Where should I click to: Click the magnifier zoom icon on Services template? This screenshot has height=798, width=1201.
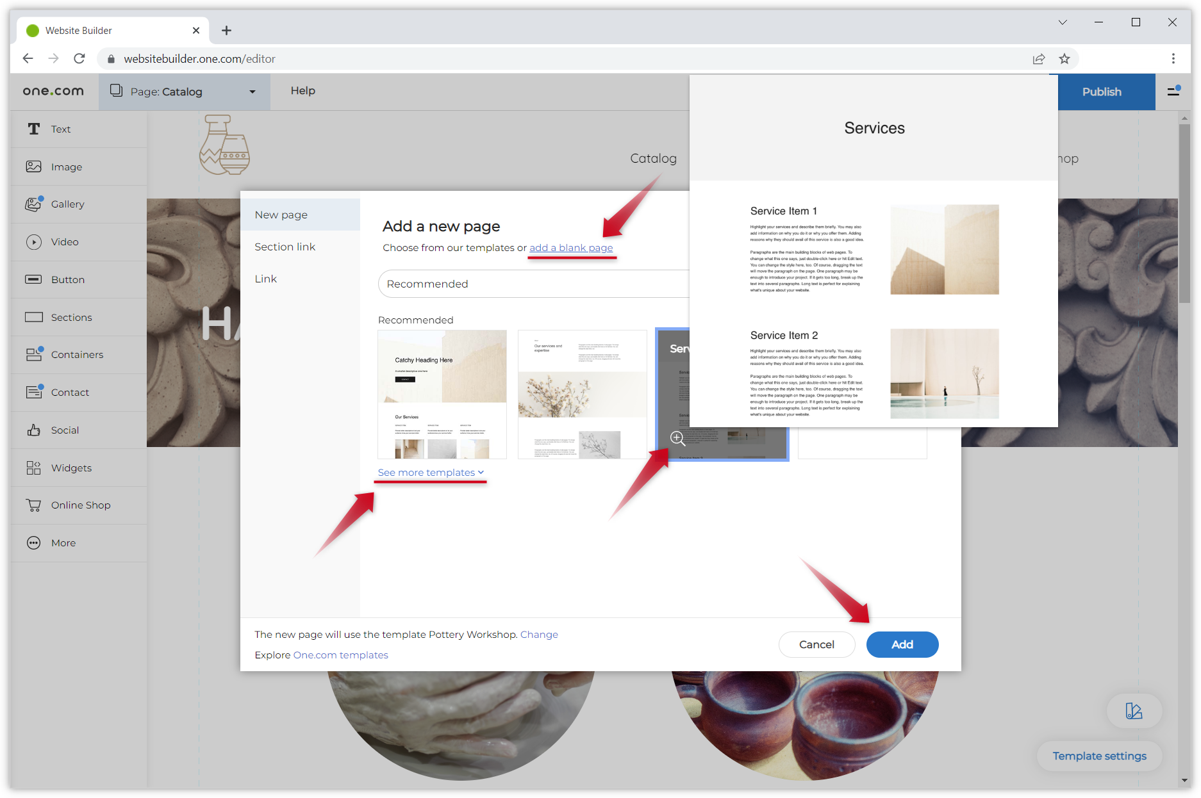coord(677,439)
